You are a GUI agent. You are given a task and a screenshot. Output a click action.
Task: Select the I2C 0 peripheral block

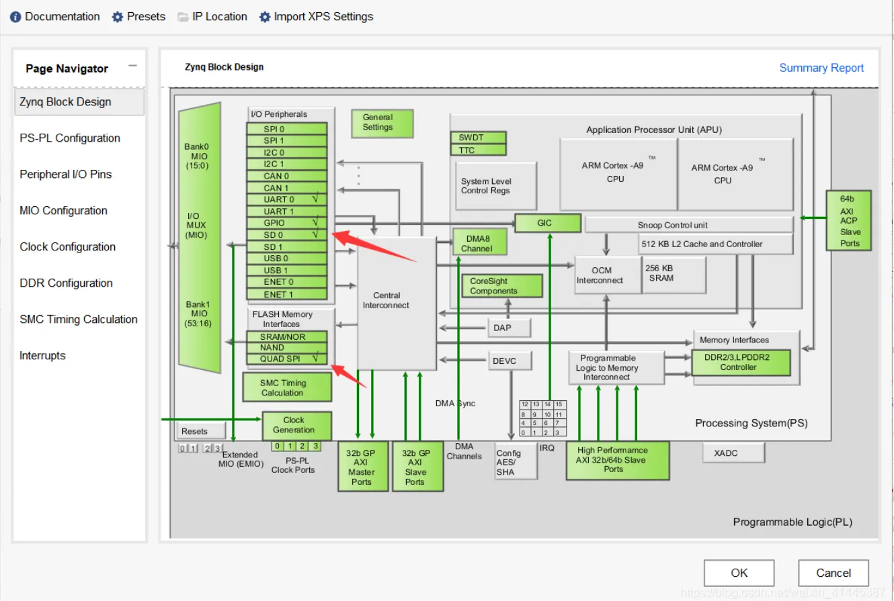(x=287, y=152)
